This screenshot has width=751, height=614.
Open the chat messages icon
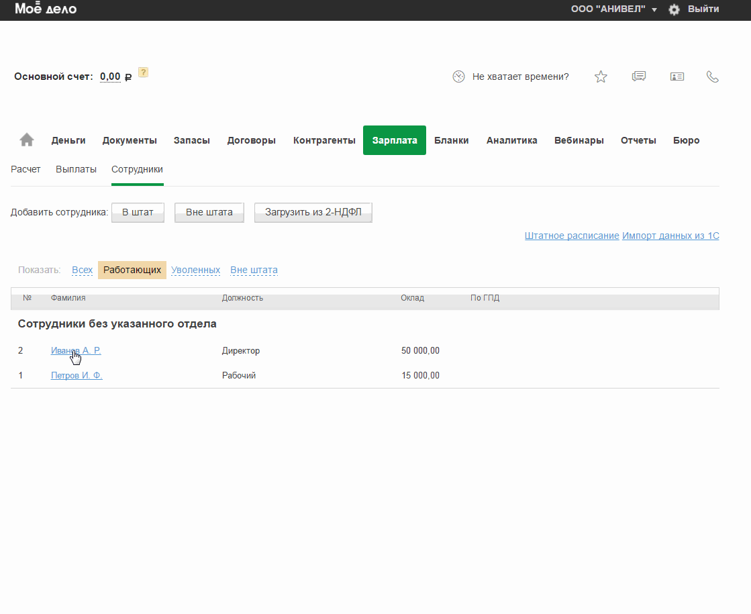639,77
